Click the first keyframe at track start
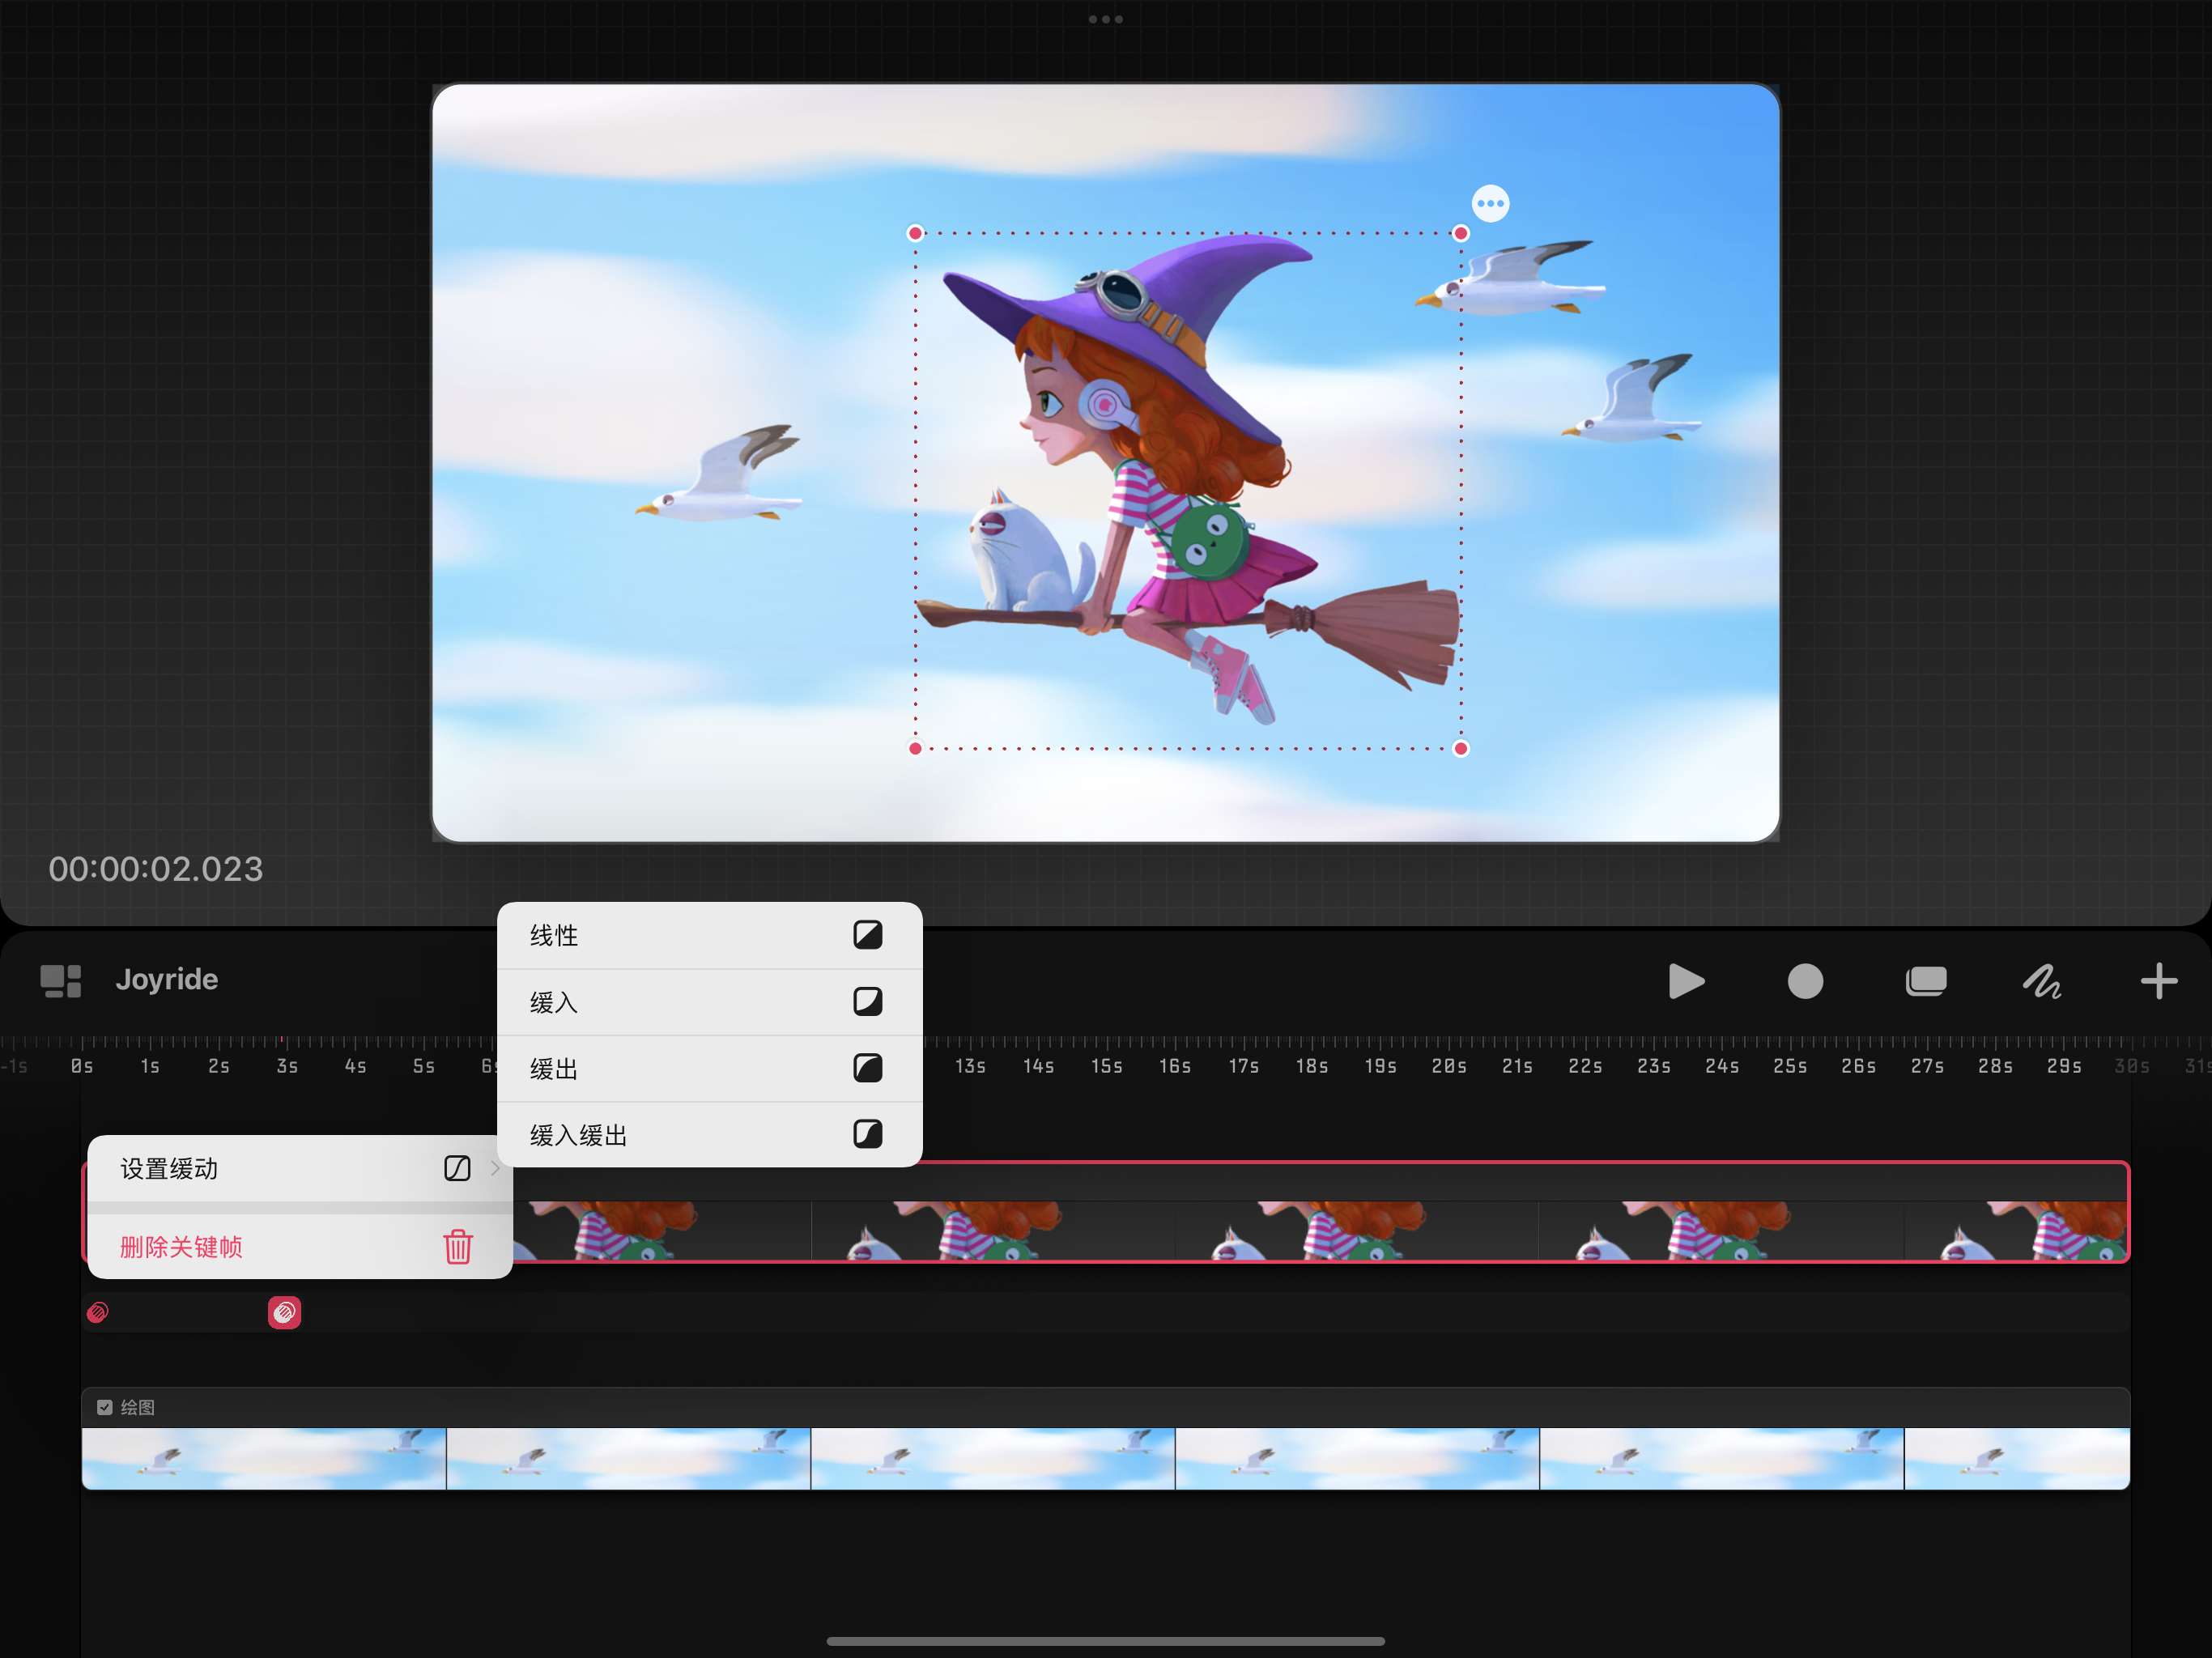This screenshot has width=2212, height=1658. pyautogui.click(x=98, y=1312)
